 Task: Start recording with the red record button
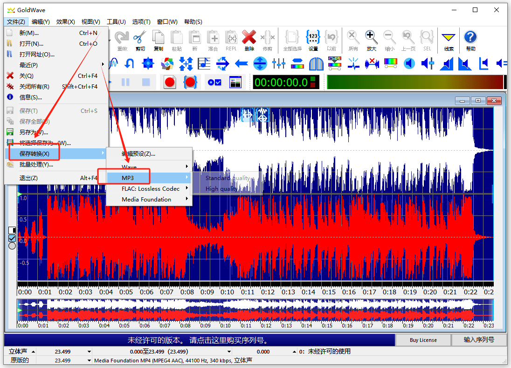coord(170,83)
